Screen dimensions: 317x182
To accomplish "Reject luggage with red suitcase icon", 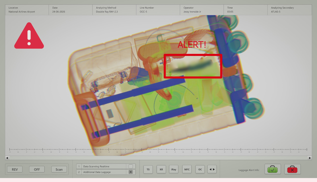I will tap(292, 169).
